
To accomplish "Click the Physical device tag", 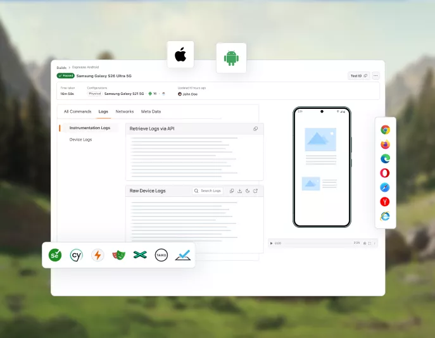I will point(94,94).
